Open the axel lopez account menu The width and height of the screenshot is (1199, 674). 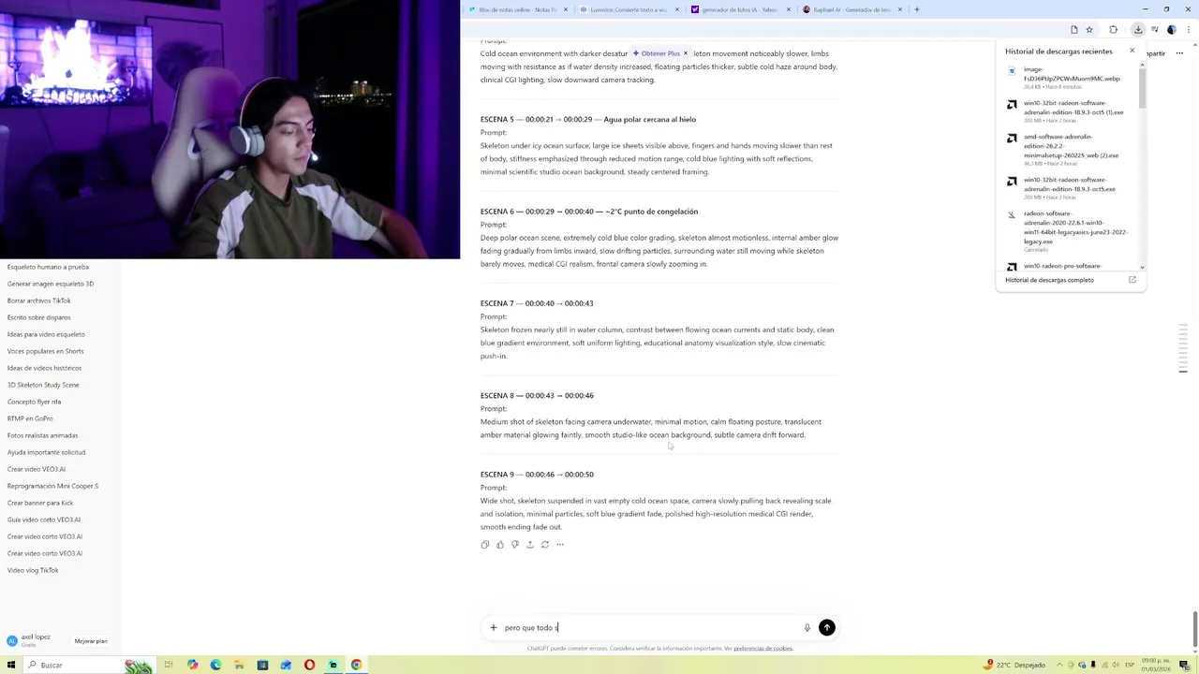(35, 640)
